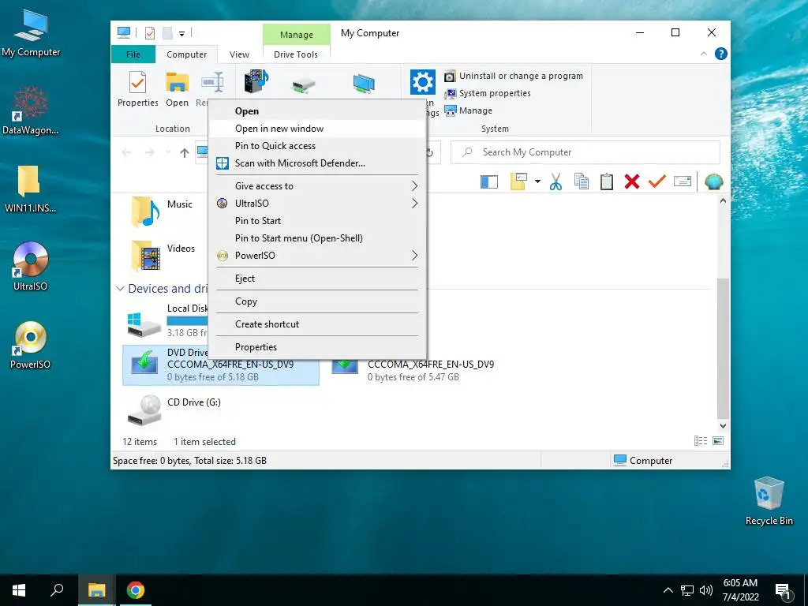Open Settings via the blue gear icon
The width and height of the screenshot is (808, 606).
pyautogui.click(x=423, y=82)
